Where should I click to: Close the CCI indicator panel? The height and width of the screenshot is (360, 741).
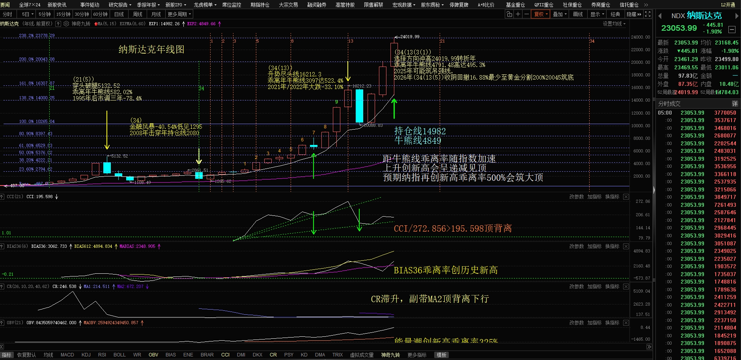626,197
